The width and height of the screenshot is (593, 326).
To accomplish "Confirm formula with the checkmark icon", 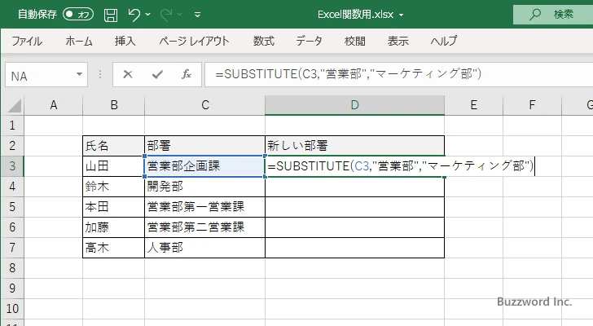I will (157, 75).
